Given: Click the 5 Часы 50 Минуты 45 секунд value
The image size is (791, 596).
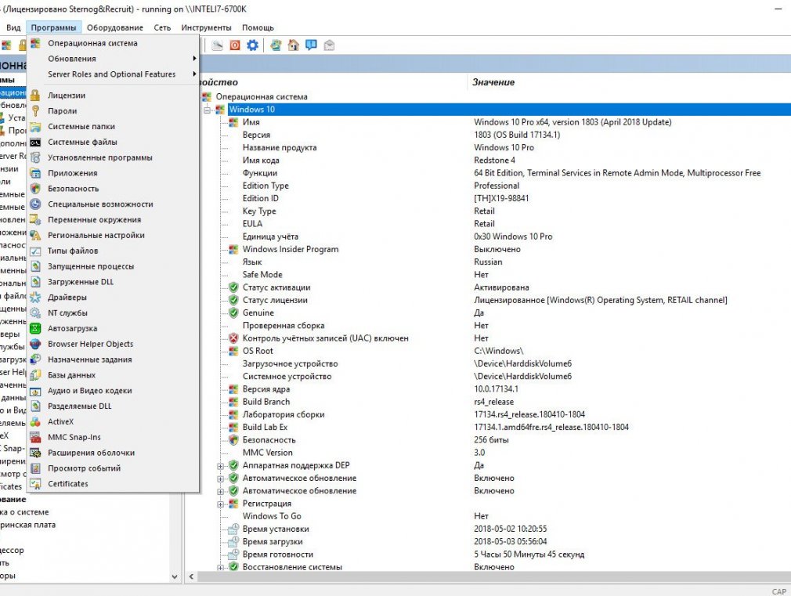Looking at the screenshot, I should pos(529,554).
